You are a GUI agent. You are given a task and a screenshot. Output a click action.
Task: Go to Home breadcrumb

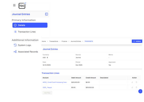[x=44, y=41]
